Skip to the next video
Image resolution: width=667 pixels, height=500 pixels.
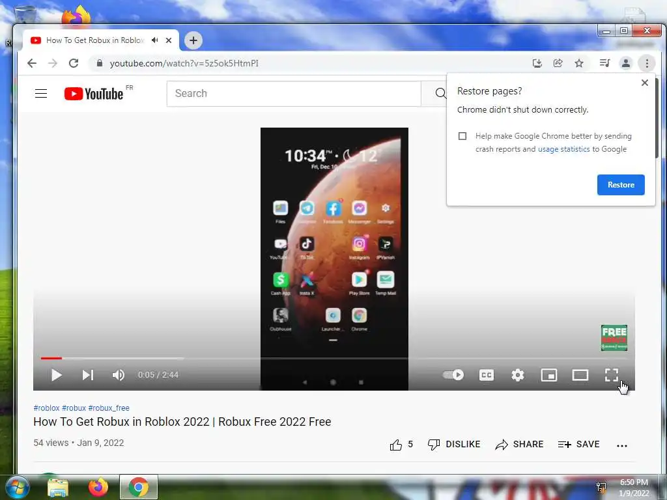[88, 375]
